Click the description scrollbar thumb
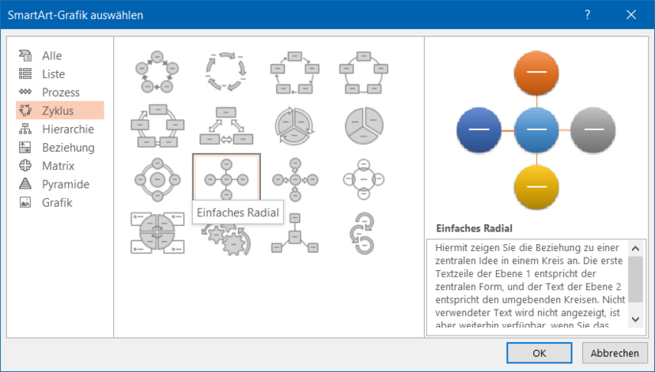 [x=635, y=279]
